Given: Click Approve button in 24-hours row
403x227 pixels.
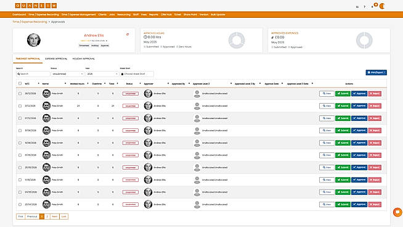Looking at the screenshot, I should coord(359,105).
